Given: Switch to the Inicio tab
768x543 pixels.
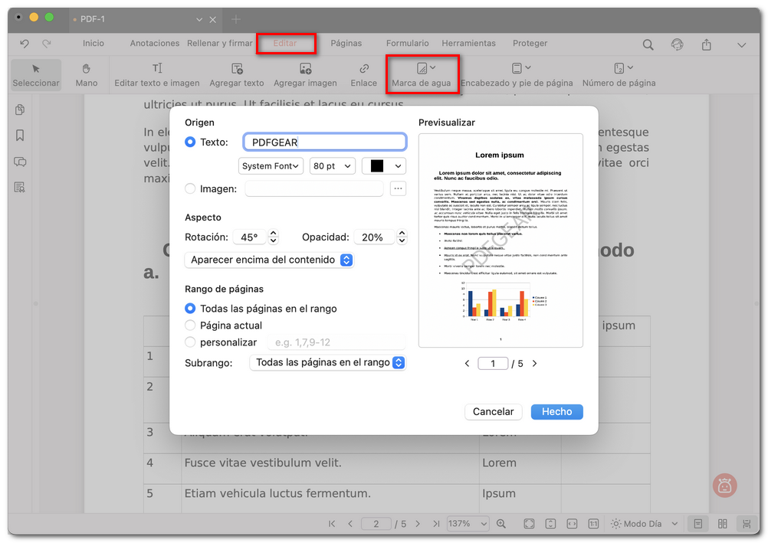Looking at the screenshot, I should coord(93,43).
